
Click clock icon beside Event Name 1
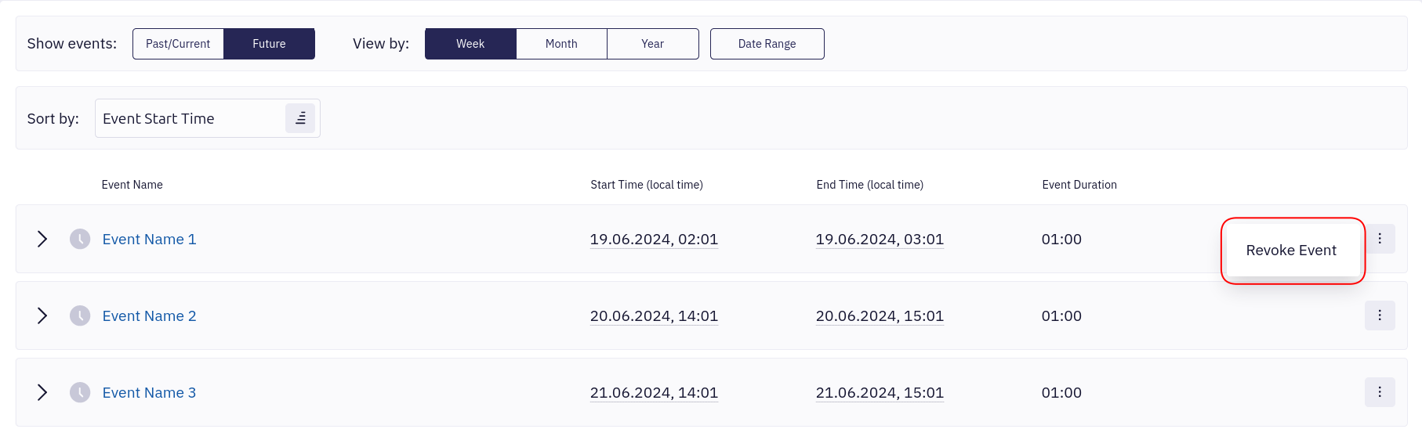click(80, 239)
